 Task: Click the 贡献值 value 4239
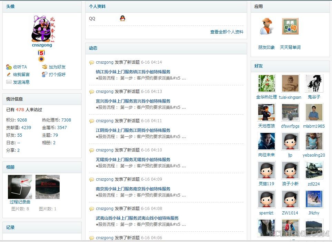[26, 128]
